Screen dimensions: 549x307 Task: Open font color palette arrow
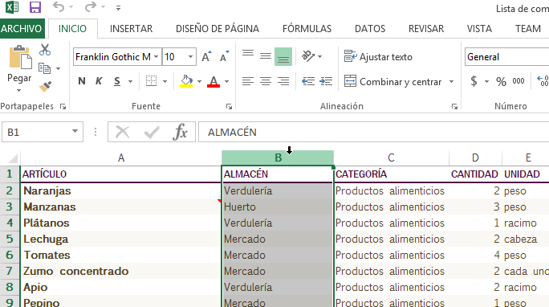(226, 82)
